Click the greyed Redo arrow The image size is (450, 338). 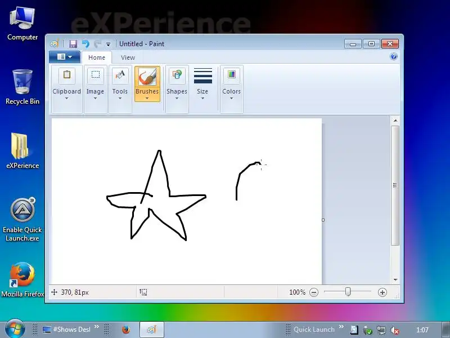click(x=97, y=44)
